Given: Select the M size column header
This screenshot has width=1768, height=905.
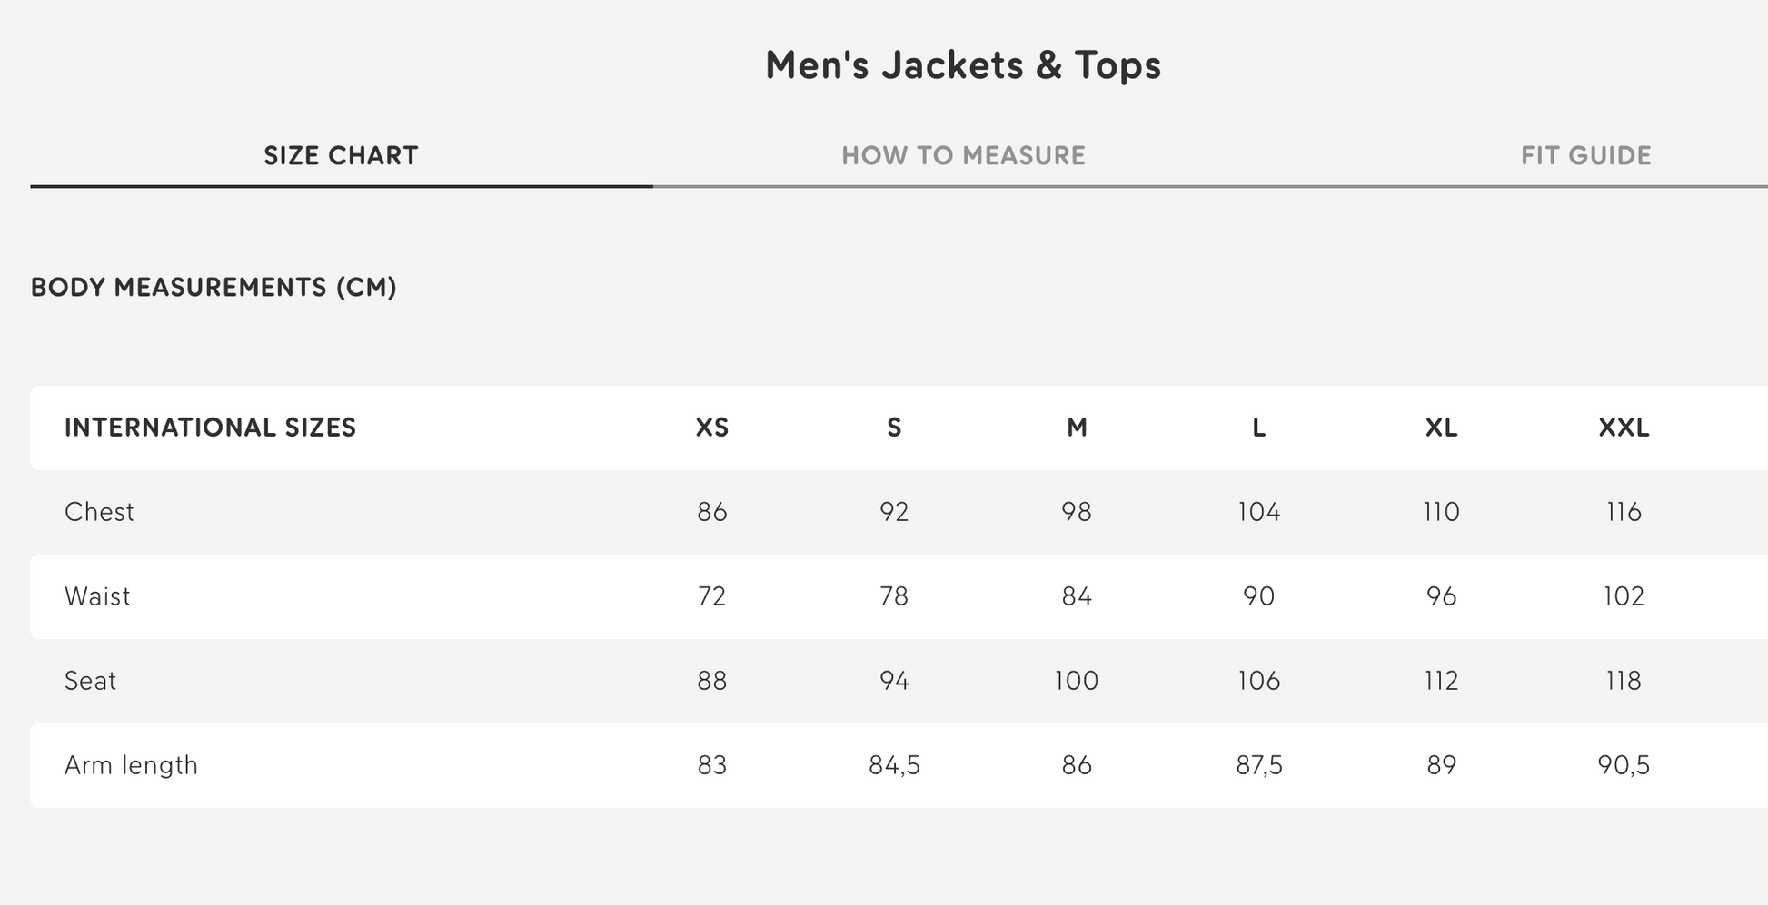Looking at the screenshot, I should pos(1077,428).
